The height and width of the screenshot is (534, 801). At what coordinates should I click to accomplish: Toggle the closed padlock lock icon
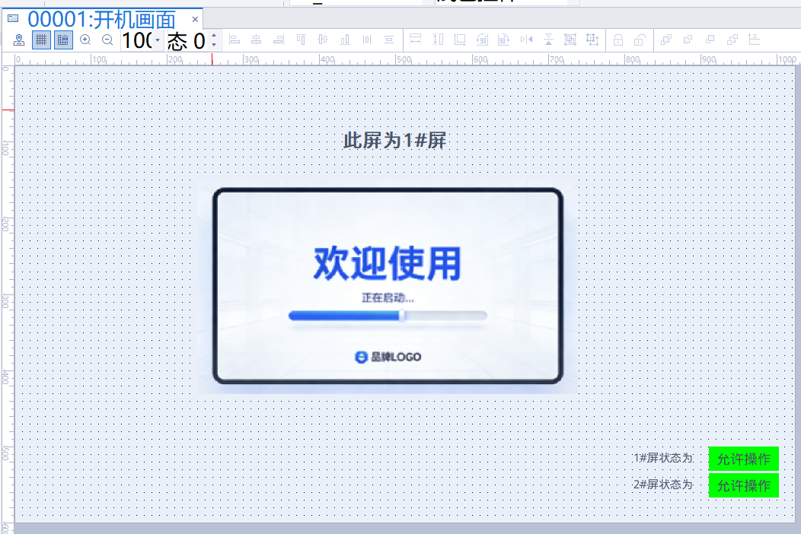(x=618, y=40)
